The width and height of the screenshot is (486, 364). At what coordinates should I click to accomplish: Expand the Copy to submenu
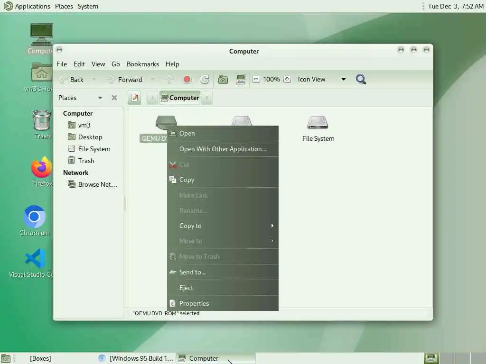(x=223, y=226)
